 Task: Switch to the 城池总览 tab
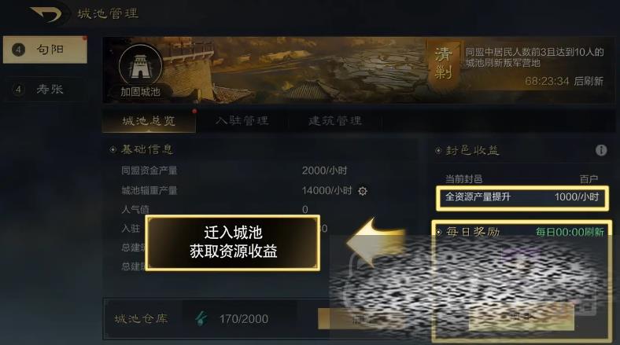(149, 121)
